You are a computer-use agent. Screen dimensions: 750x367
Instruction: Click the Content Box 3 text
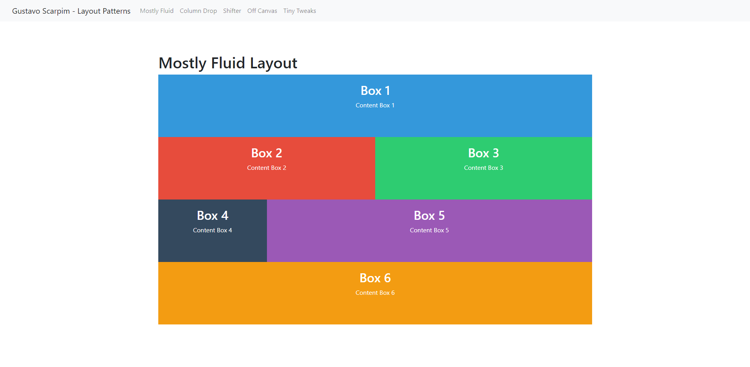(x=483, y=167)
